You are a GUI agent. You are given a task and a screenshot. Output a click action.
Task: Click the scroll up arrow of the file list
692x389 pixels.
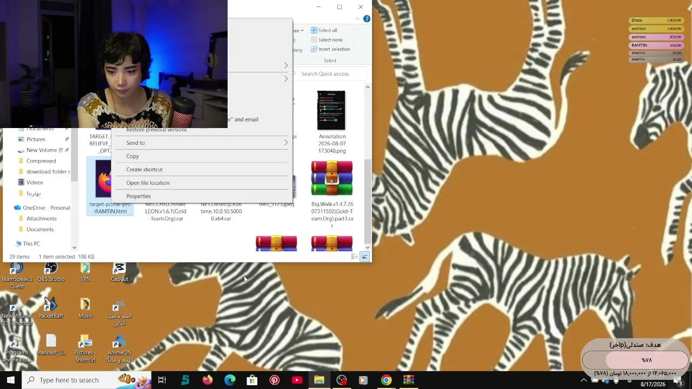pyautogui.click(x=368, y=87)
